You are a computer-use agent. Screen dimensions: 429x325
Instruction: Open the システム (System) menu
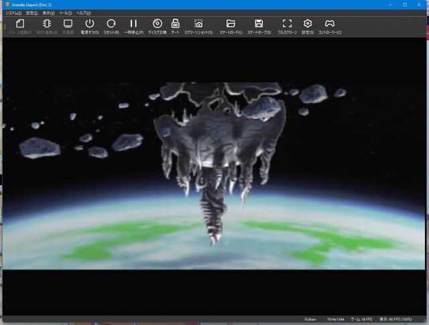(13, 13)
